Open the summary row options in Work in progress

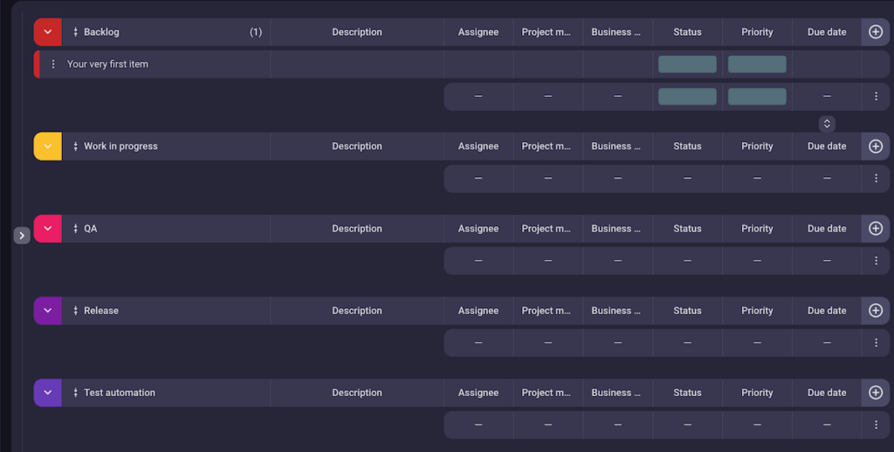876,178
